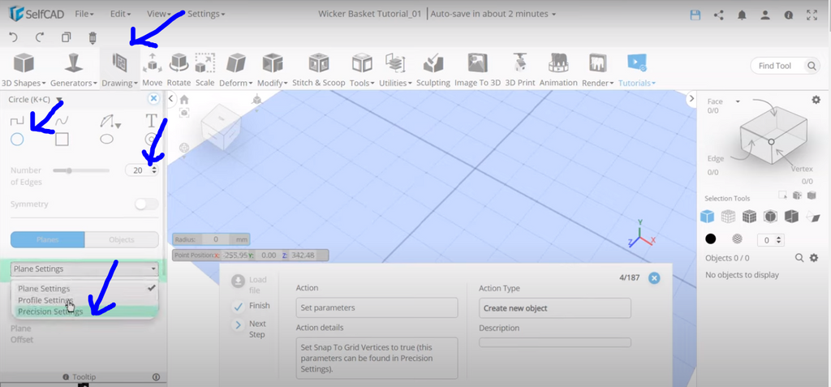Select the polyline sketch tool
Screen dimensions: 831x387
pos(17,122)
